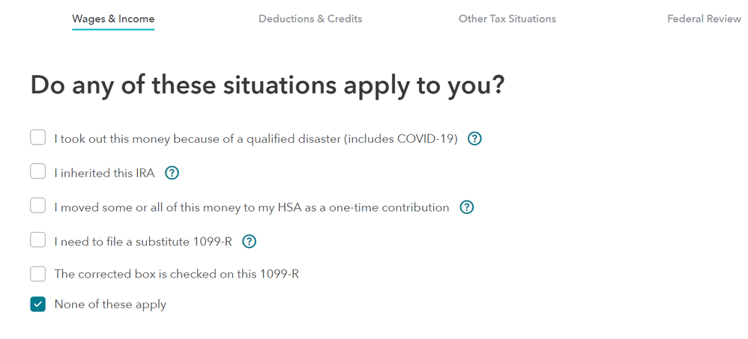Check the 'I inherited this IRA' box
748x339 pixels.
(x=37, y=171)
